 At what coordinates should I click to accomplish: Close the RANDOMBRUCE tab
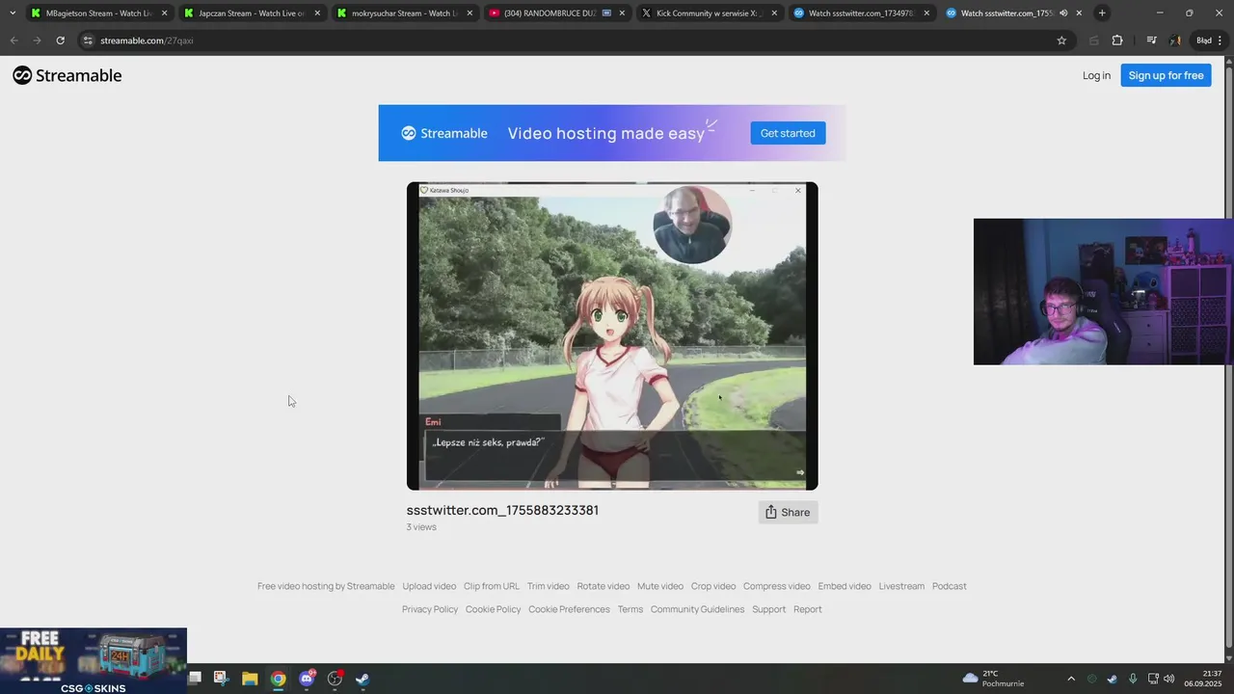point(622,13)
